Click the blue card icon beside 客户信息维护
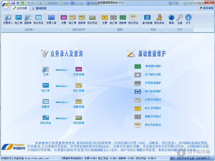 tap(138, 92)
